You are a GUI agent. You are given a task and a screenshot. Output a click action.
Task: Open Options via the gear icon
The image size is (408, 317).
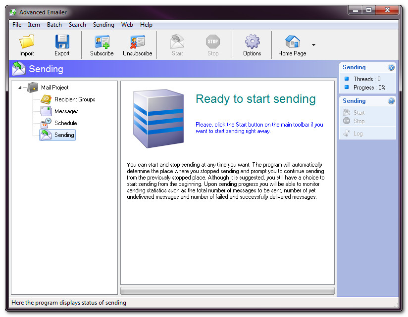click(x=252, y=42)
